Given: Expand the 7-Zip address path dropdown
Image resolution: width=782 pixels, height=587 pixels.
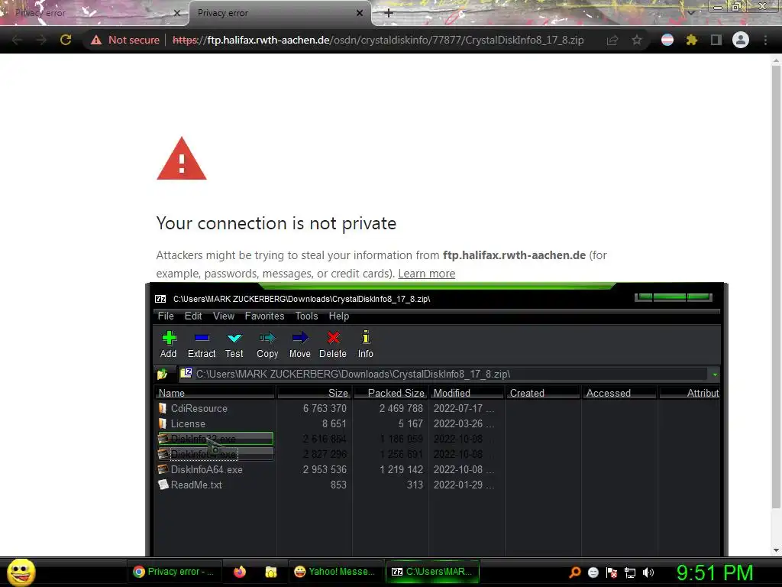Looking at the screenshot, I should point(715,375).
